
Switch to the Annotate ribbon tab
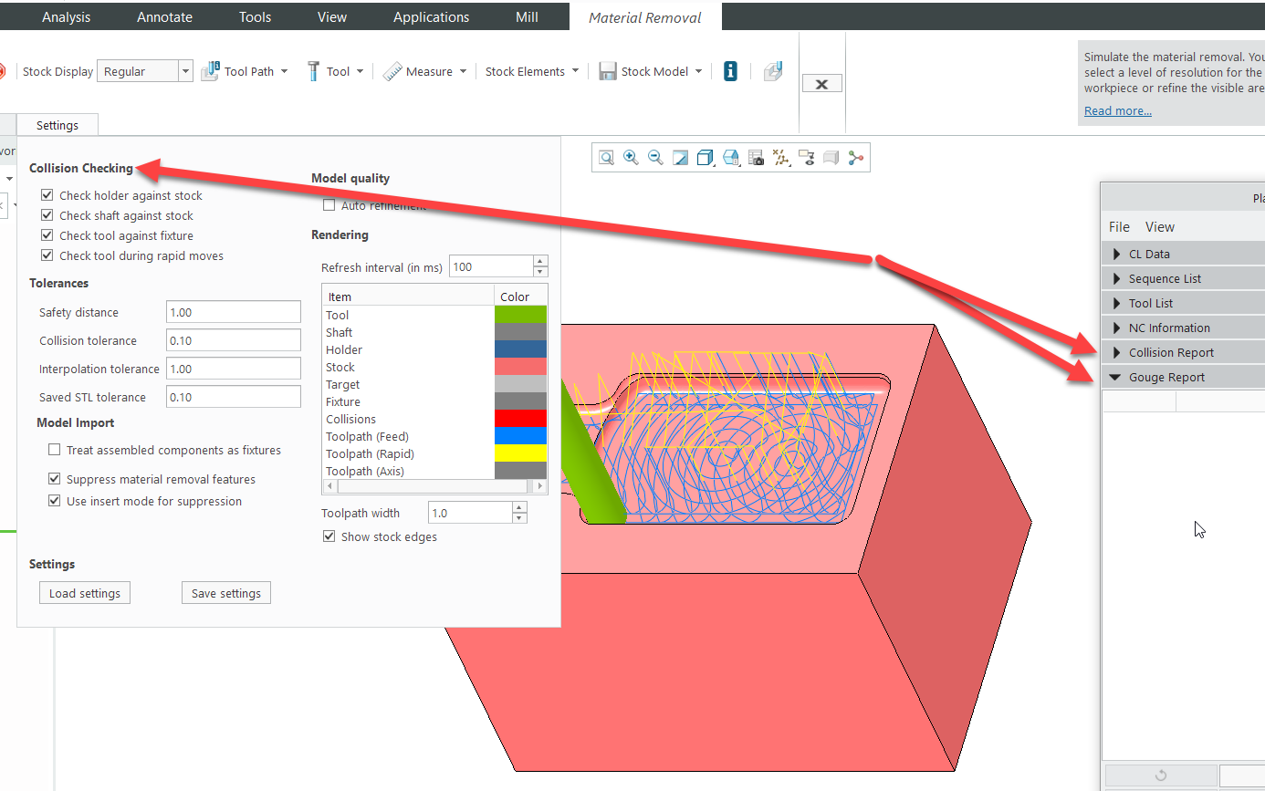[163, 16]
